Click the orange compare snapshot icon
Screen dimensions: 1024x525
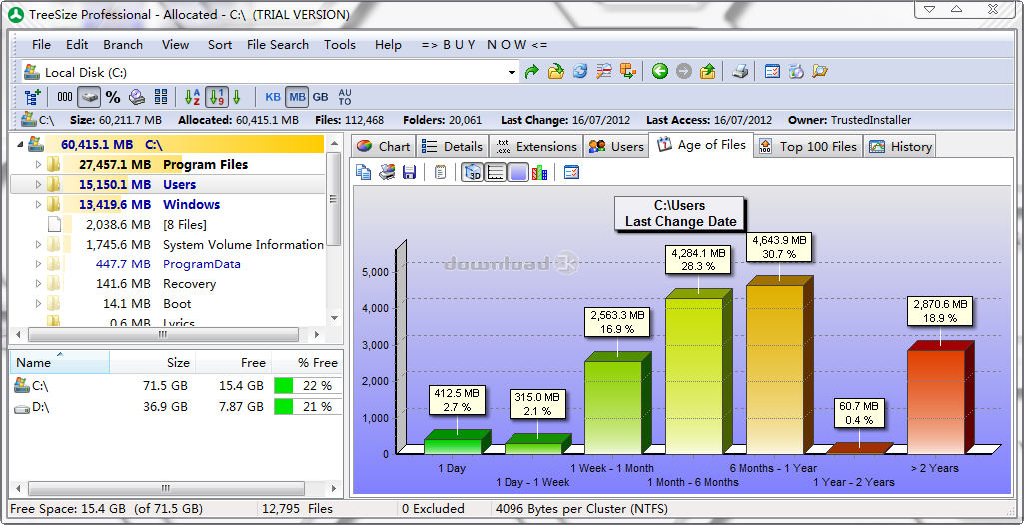pos(627,72)
